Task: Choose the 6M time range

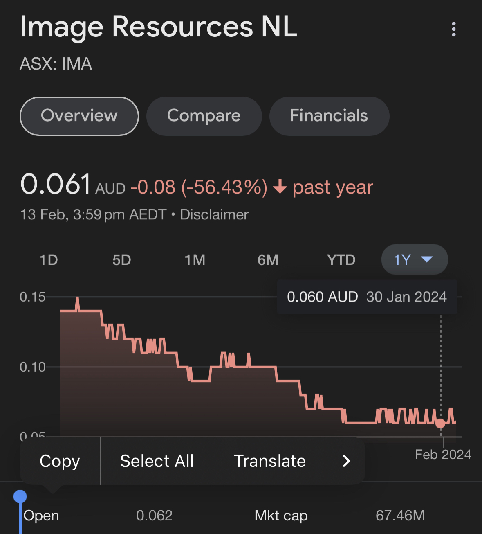Action: point(268,260)
